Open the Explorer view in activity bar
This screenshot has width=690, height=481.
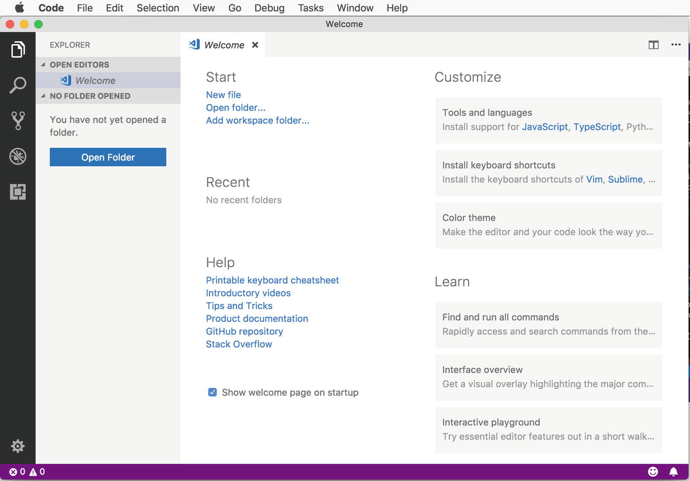pyautogui.click(x=18, y=49)
